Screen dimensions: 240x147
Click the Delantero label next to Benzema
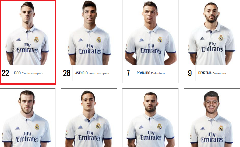219,73
